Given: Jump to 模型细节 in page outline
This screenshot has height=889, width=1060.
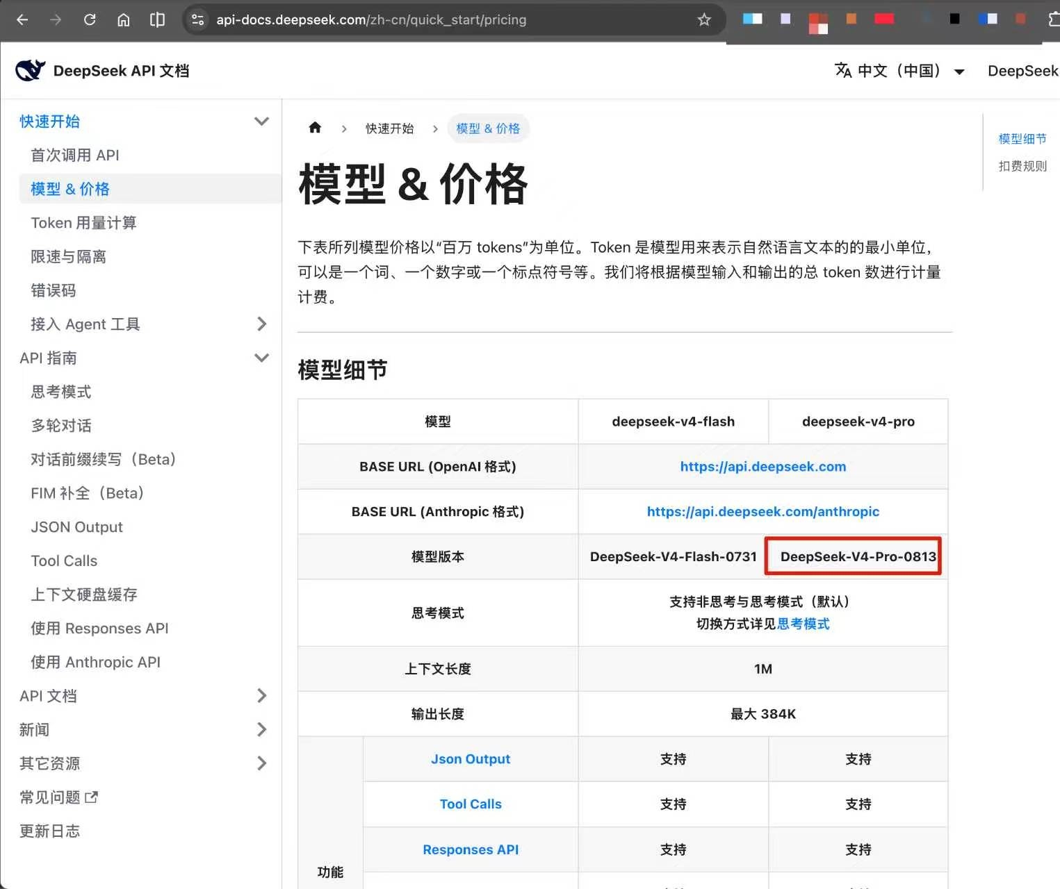Looking at the screenshot, I should [1022, 139].
